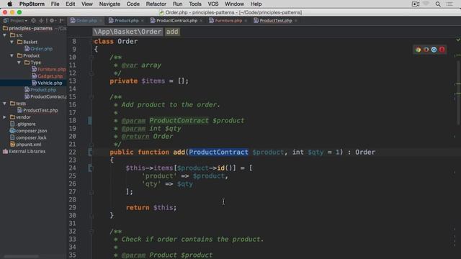Select Gadget.php in project tree
This screenshot has height=259, width=461.
click(x=47, y=76)
